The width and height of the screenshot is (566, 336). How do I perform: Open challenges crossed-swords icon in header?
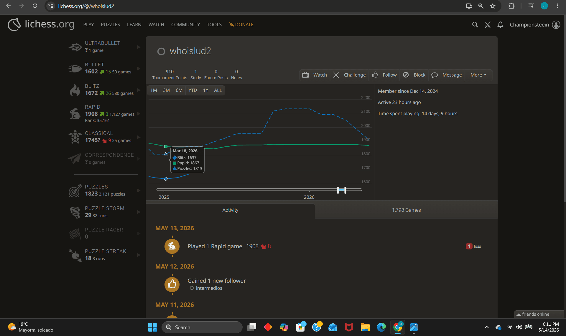488,25
